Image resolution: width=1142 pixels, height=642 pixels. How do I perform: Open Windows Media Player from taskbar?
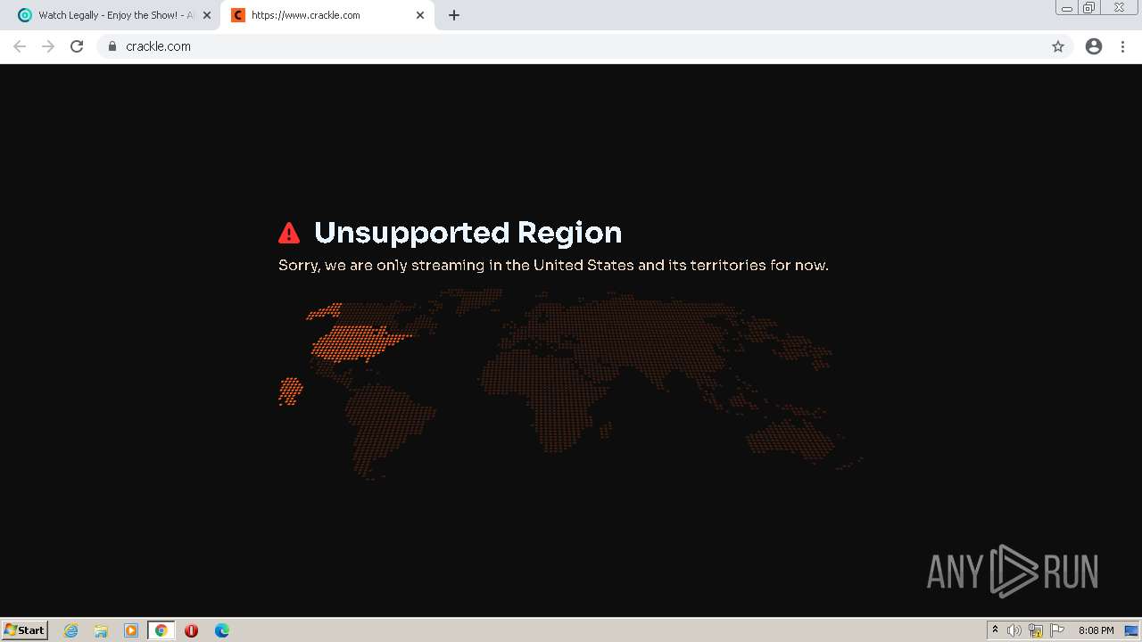(x=131, y=630)
